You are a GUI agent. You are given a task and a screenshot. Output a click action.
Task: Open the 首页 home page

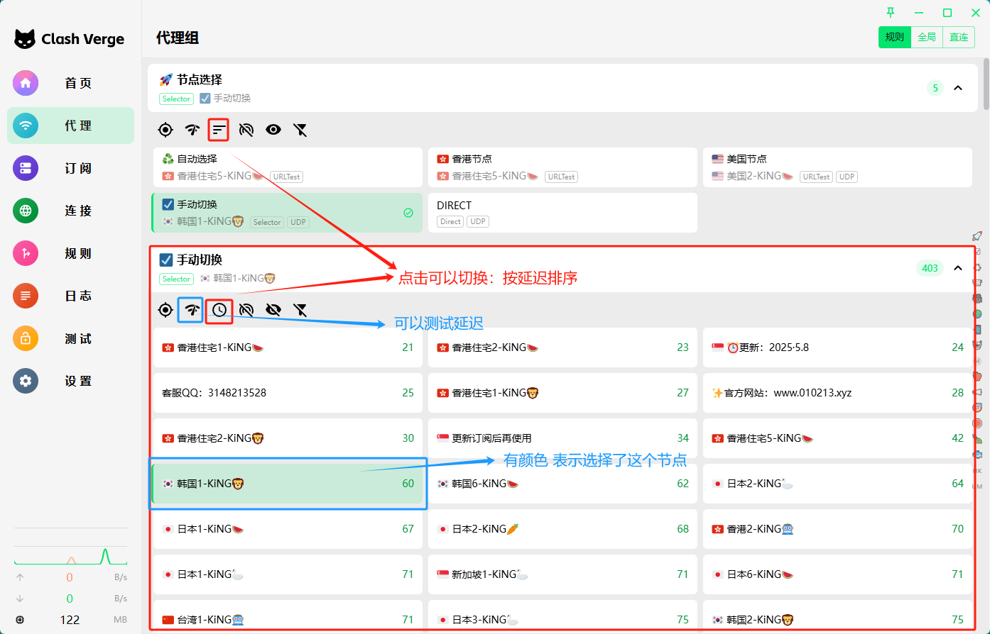point(71,83)
